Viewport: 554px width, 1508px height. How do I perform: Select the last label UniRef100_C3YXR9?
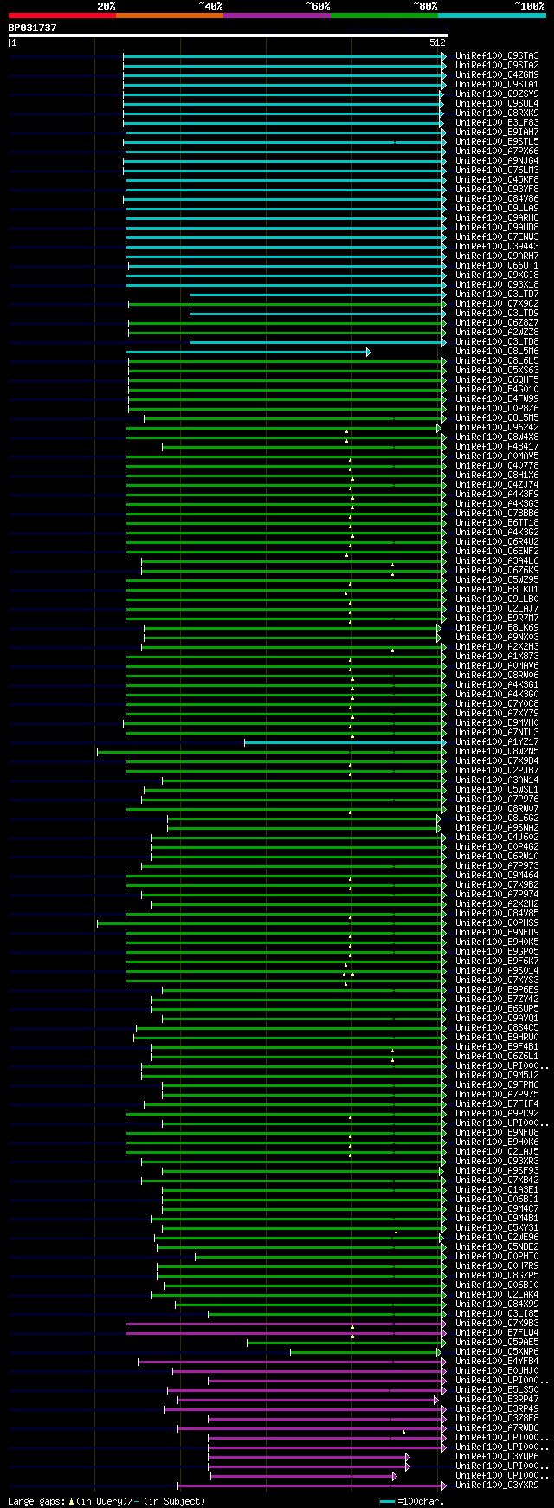click(497, 1485)
